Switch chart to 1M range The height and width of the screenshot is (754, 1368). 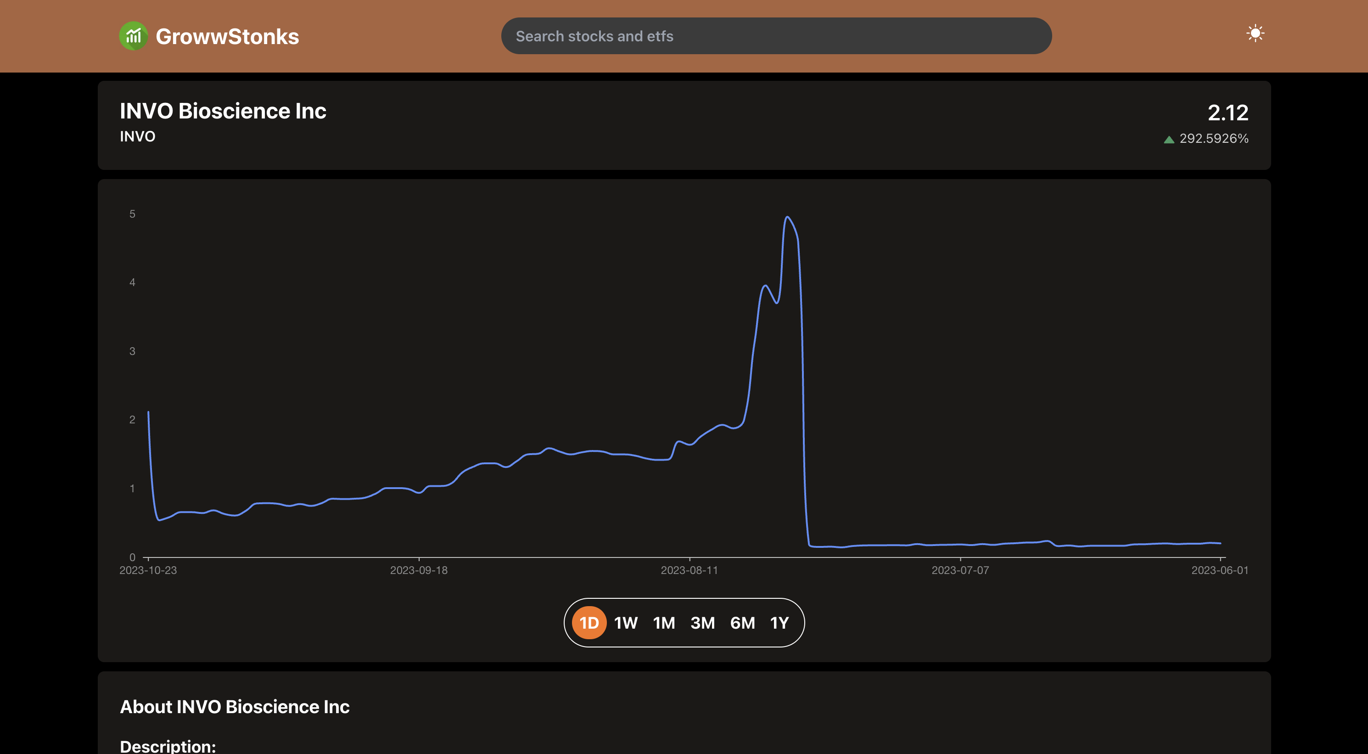(x=664, y=623)
